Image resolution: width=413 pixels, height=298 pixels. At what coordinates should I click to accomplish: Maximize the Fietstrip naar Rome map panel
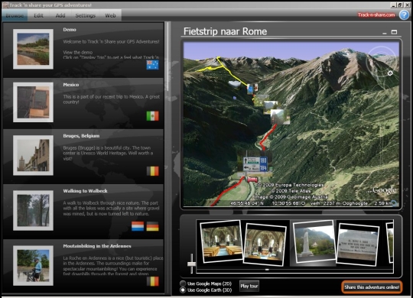pyautogui.click(x=394, y=32)
